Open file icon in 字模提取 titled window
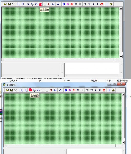 [7, 90]
